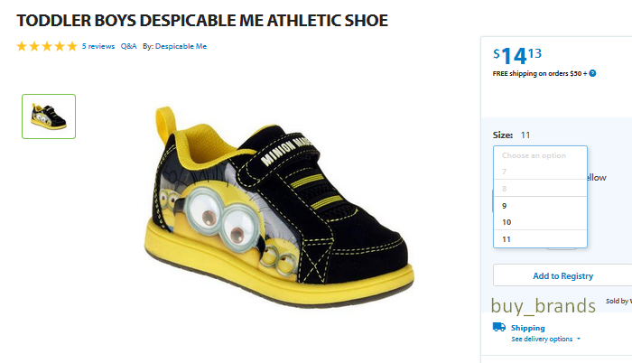Choose the disabled size 8 option
This screenshot has width=632, height=363.
click(540, 189)
